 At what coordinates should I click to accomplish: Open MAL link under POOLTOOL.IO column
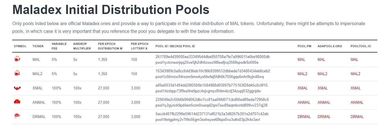click(x=354, y=59)
